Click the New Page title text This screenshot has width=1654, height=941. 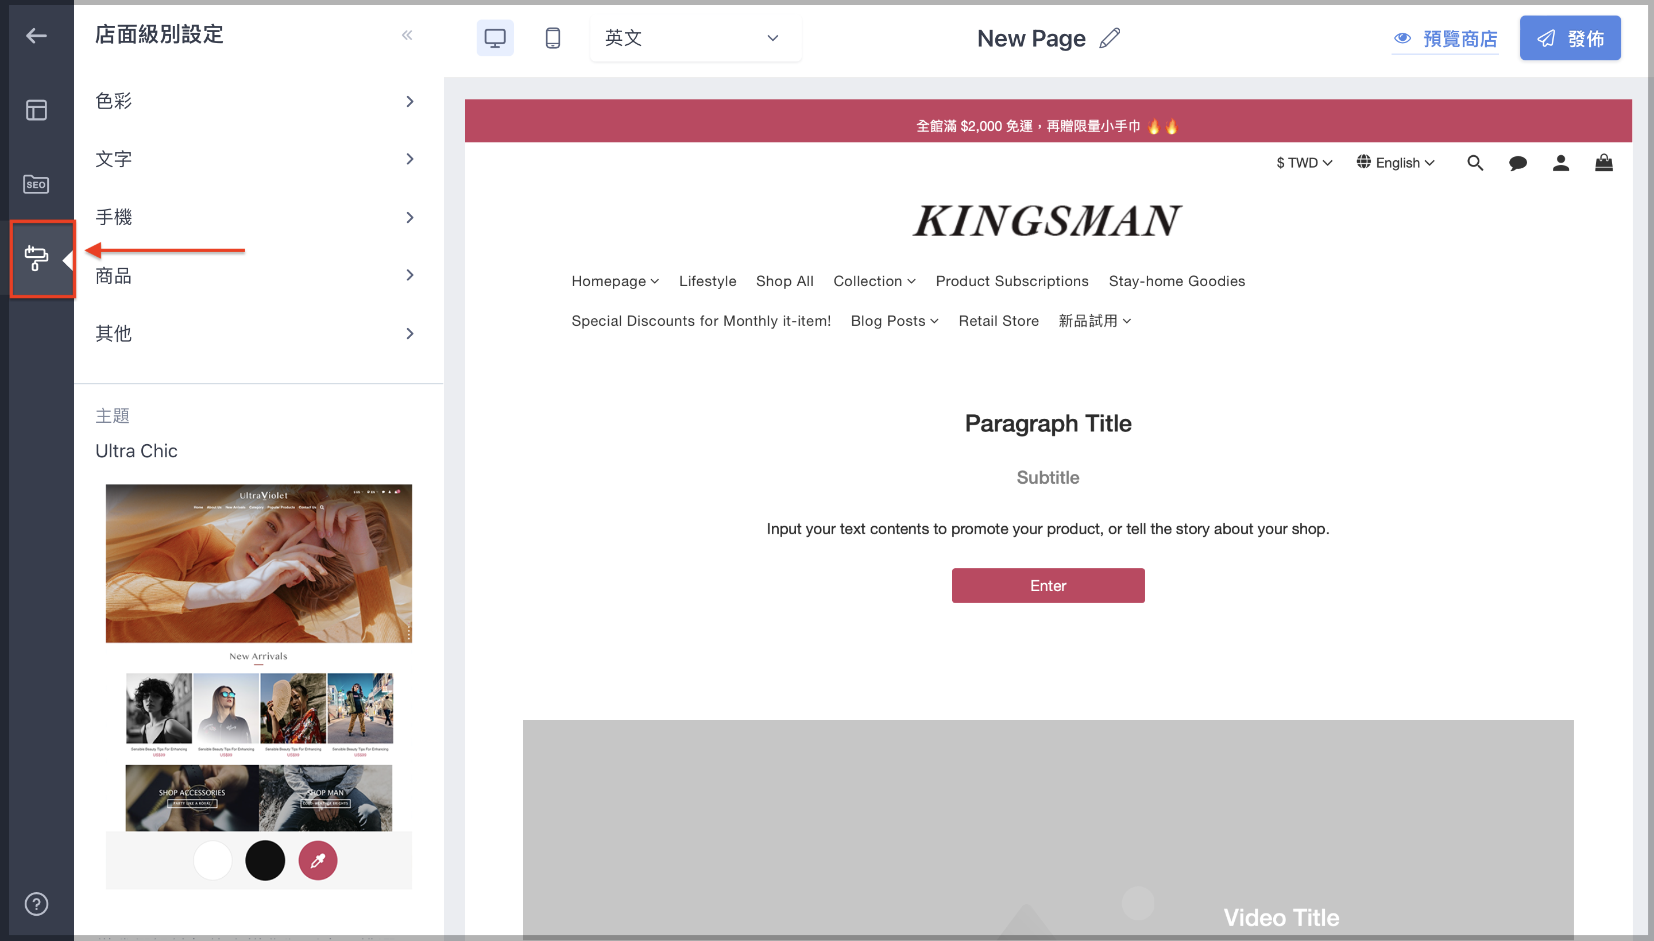click(x=1031, y=39)
